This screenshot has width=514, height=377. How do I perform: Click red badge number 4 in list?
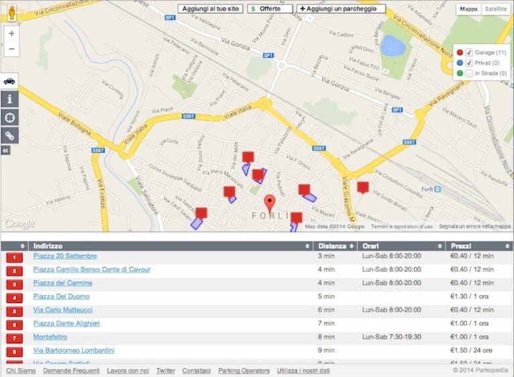[14, 298]
